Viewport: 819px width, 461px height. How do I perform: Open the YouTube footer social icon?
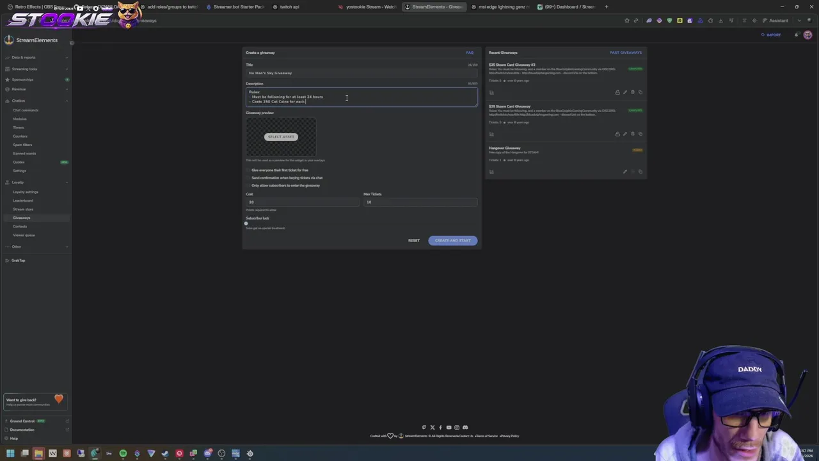click(x=449, y=427)
